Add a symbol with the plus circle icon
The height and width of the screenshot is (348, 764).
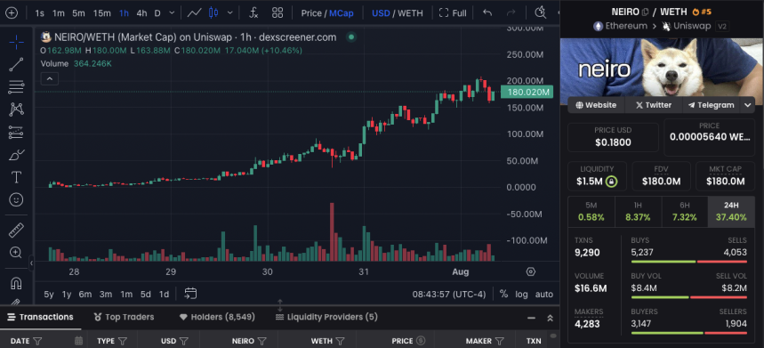(11, 12)
